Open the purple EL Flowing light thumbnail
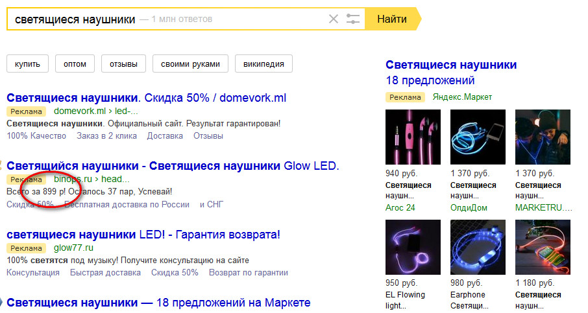The height and width of the screenshot is (313, 588). coord(413,247)
